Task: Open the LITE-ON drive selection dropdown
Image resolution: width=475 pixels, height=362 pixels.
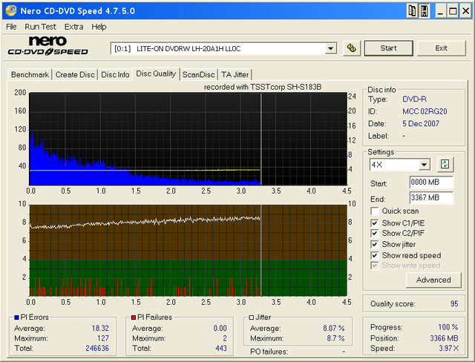Action: pos(330,48)
